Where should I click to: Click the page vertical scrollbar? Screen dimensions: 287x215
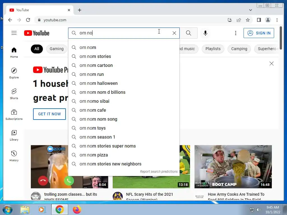pos(281,38)
